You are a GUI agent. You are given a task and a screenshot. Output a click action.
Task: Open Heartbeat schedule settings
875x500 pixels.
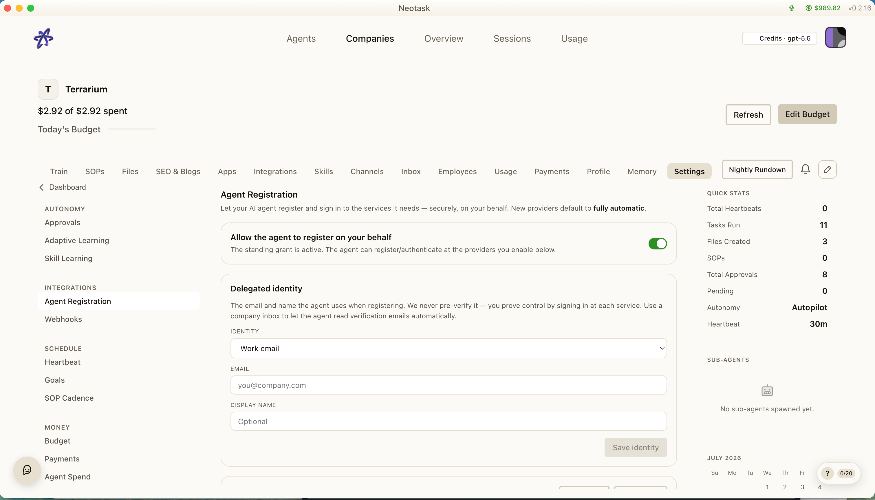63,362
